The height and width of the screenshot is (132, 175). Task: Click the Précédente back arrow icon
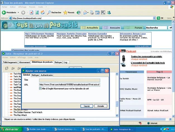coord(4,13)
